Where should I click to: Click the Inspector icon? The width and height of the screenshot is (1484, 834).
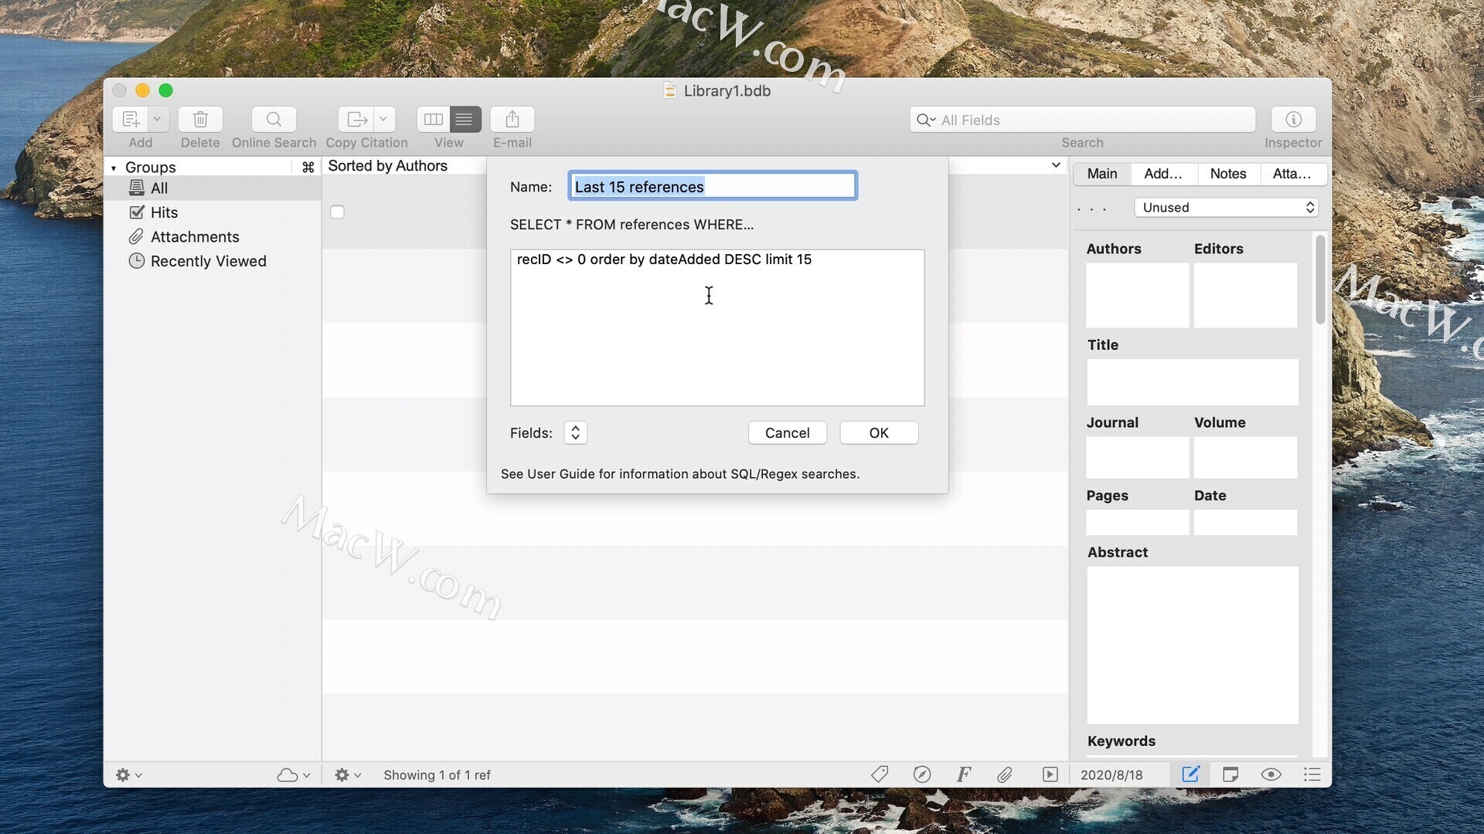point(1292,119)
